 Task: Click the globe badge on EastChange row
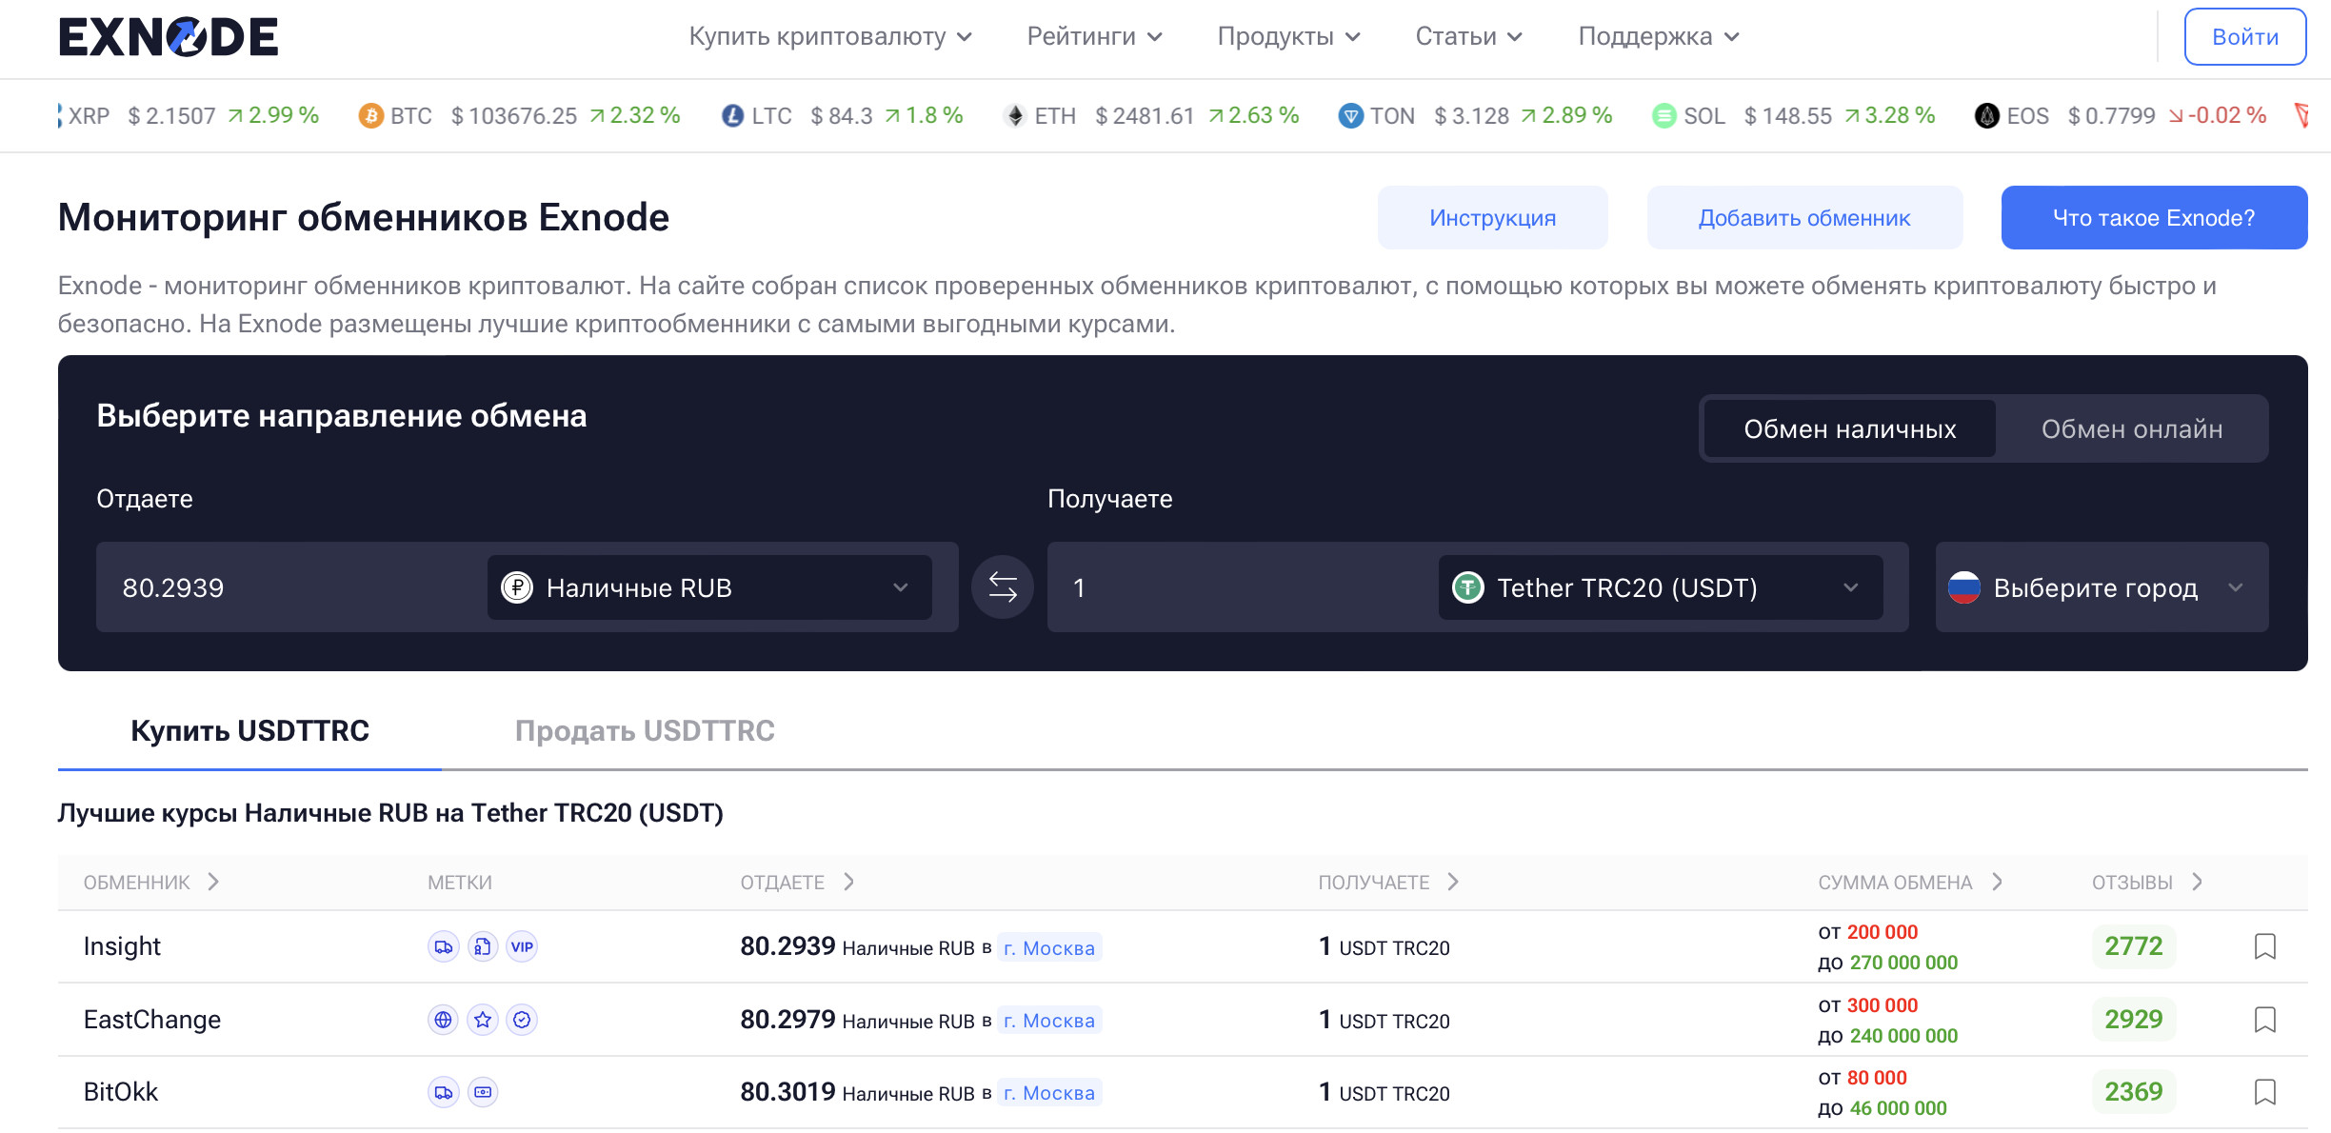[443, 1020]
